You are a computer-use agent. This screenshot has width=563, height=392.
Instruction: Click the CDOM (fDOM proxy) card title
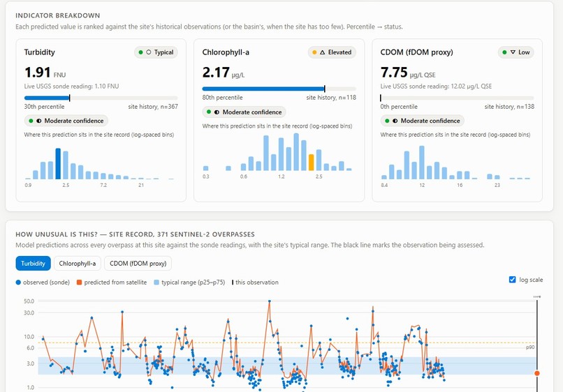416,52
